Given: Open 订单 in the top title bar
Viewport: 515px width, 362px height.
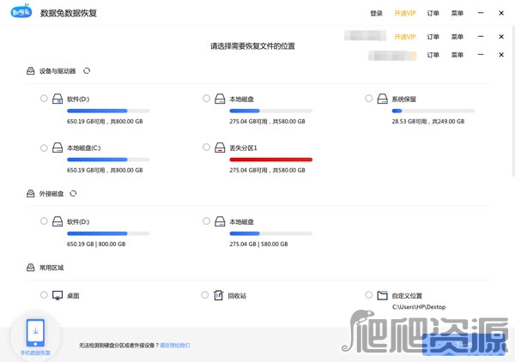Looking at the screenshot, I should [x=433, y=13].
